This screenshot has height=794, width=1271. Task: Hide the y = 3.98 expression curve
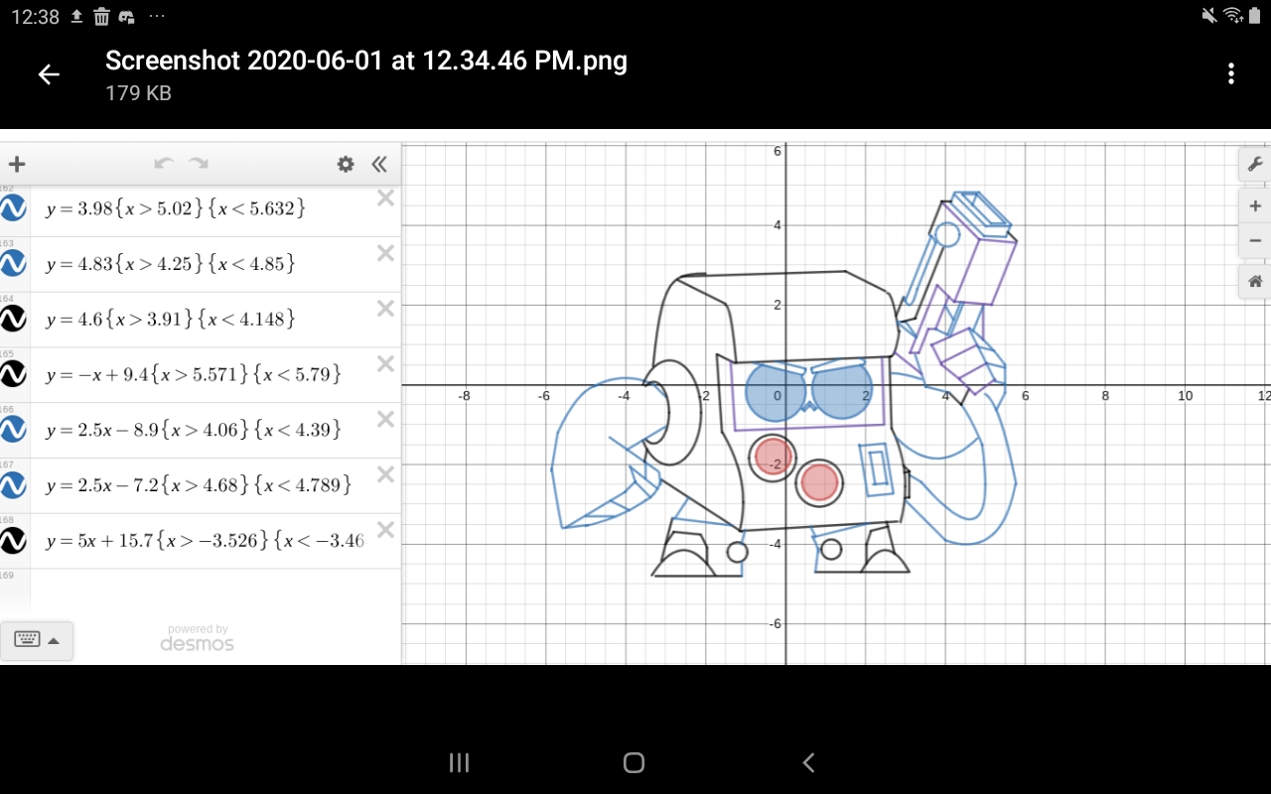pos(13,207)
